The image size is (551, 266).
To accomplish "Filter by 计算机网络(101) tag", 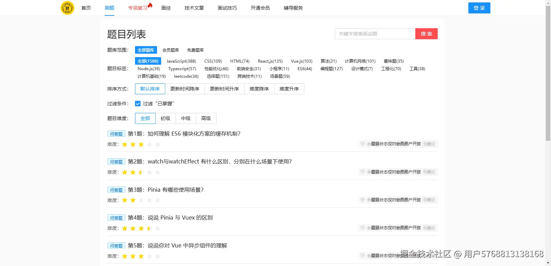I will [360, 61].
